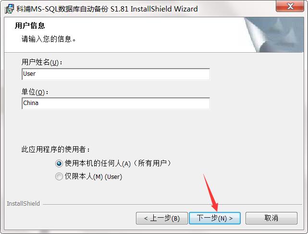Close the InstallShield Wizard window
The image size is (308, 234).
pos(290,6)
